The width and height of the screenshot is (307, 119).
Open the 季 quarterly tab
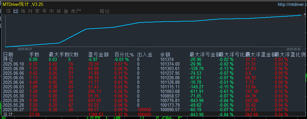(37, 11)
